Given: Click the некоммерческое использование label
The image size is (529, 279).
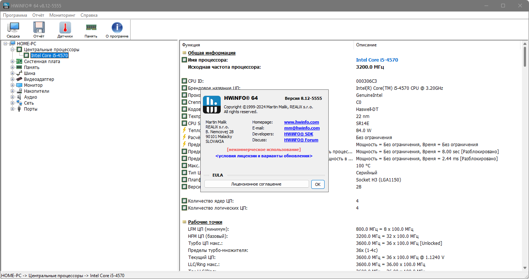Looking at the screenshot, I should (x=264, y=150).
